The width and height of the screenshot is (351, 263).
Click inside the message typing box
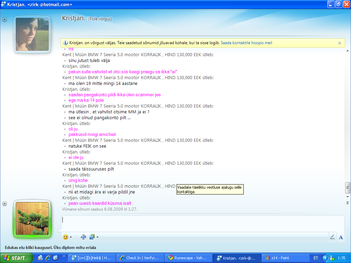tap(202, 223)
